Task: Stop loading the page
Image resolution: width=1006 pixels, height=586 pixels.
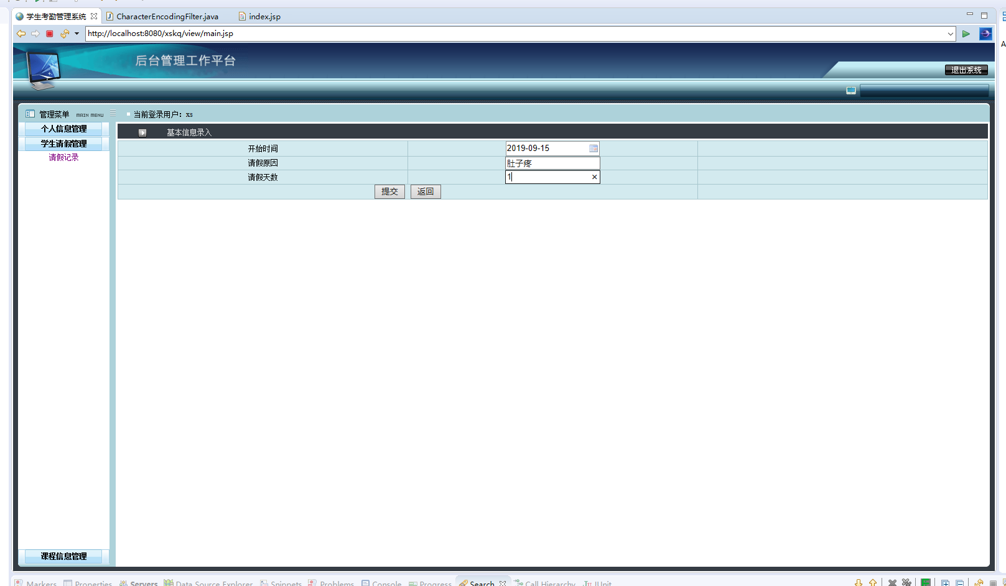Action: coord(50,34)
